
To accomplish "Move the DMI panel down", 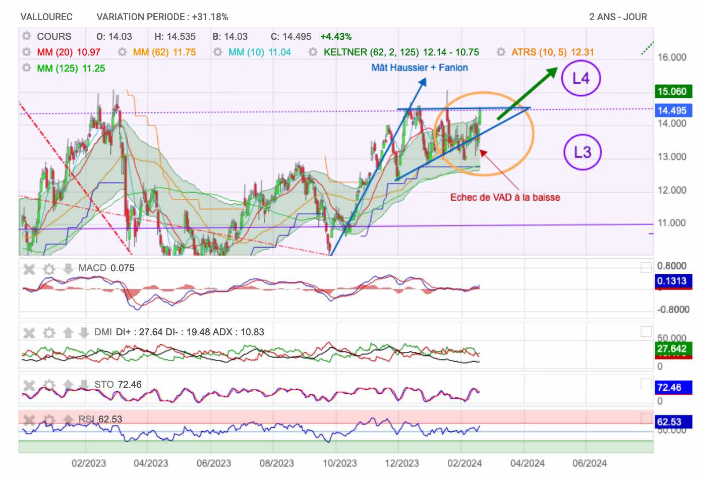I will (x=84, y=332).
